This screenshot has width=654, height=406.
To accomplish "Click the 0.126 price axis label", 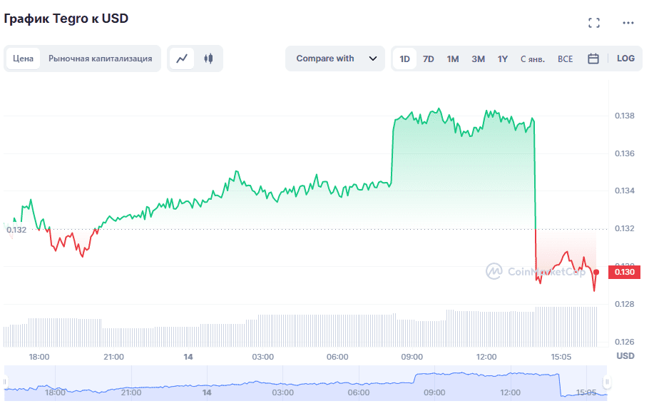I will pos(624,342).
